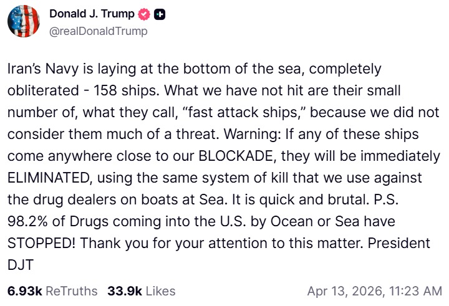
Task: Open the Apr 13, 2026 timestamp
Action: tap(374, 291)
